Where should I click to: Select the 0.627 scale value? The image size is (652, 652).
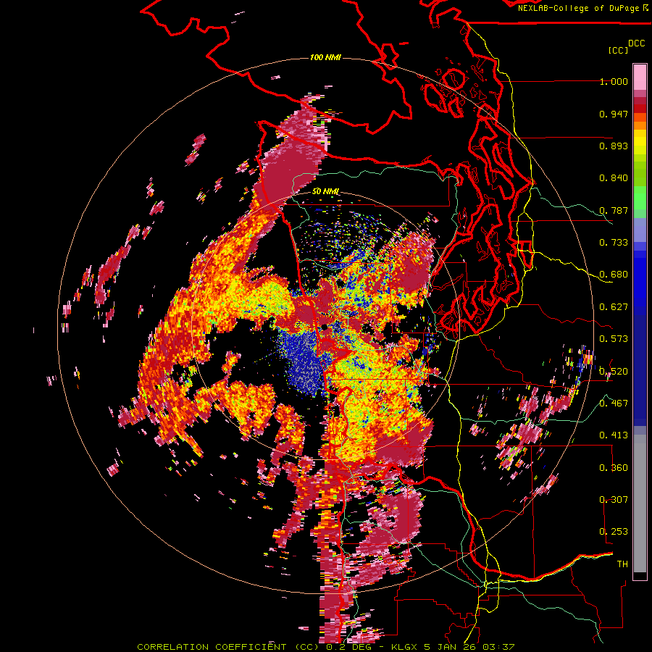[614, 307]
